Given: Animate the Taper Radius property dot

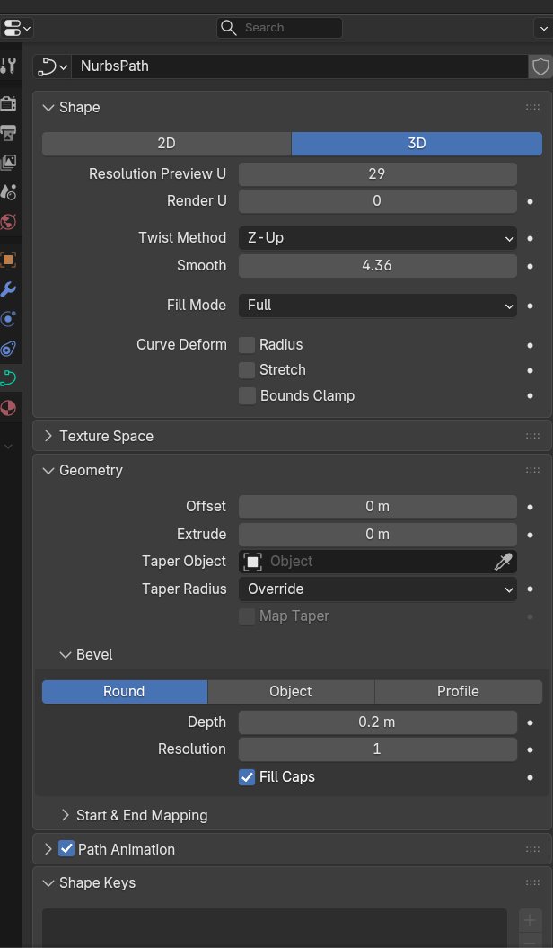Looking at the screenshot, I should [530, 589].
